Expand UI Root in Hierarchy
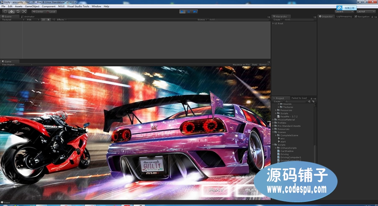Image resolution: width=378 pixels, height=206 pixels. tap(273, 23)
